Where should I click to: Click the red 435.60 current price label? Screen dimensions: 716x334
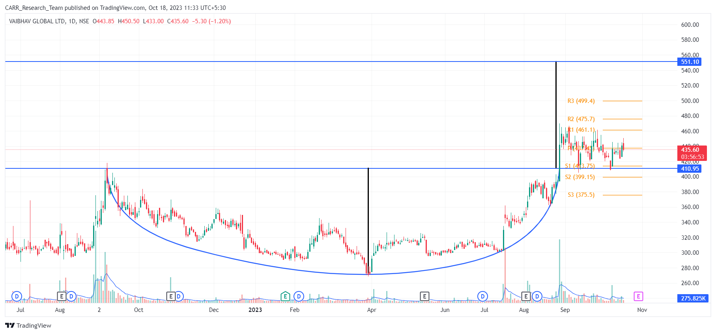[x=690, y=149]
